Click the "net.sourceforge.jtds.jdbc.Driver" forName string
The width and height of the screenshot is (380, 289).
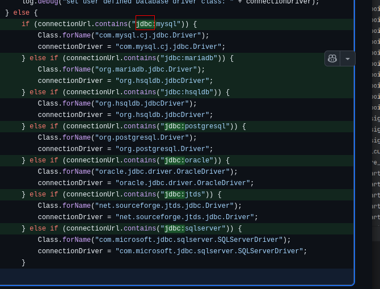point(164,206)
